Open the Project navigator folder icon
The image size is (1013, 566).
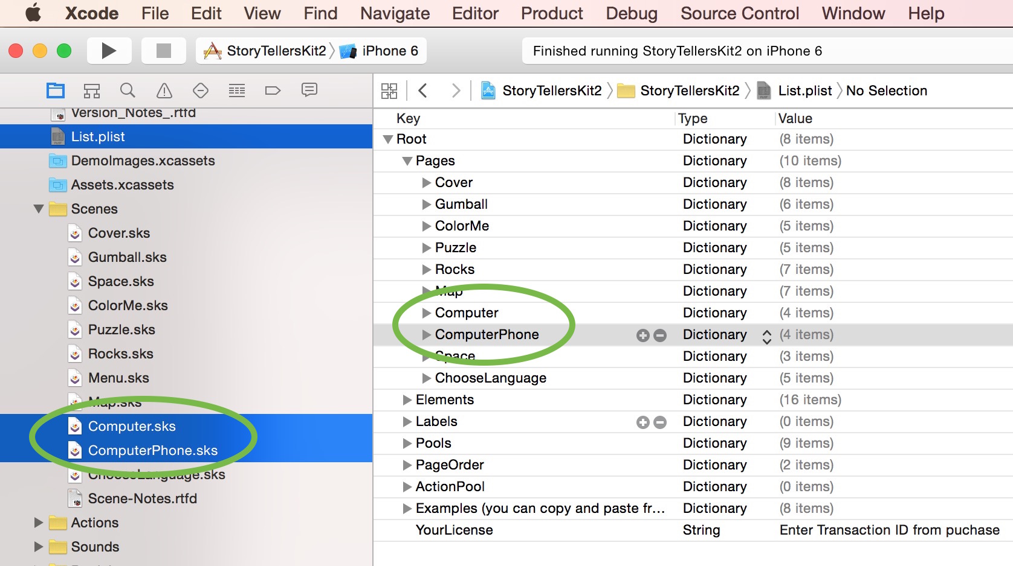(x=55, y=90)
